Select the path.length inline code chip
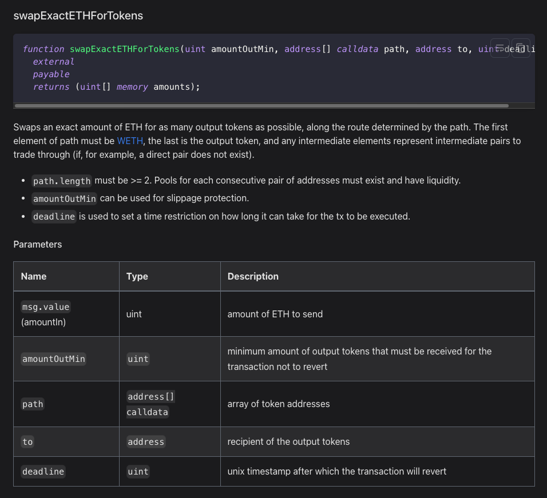The width and height of the screenshot is (547, 498). 61,181
